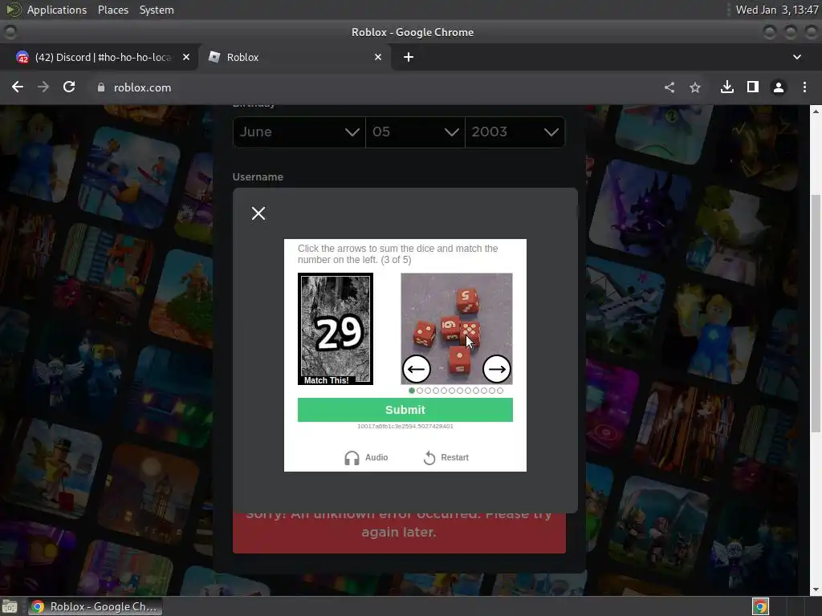Click the show desktop taskbar icon
This screenshot has height=616, width=822.
[x=10, y=606]
